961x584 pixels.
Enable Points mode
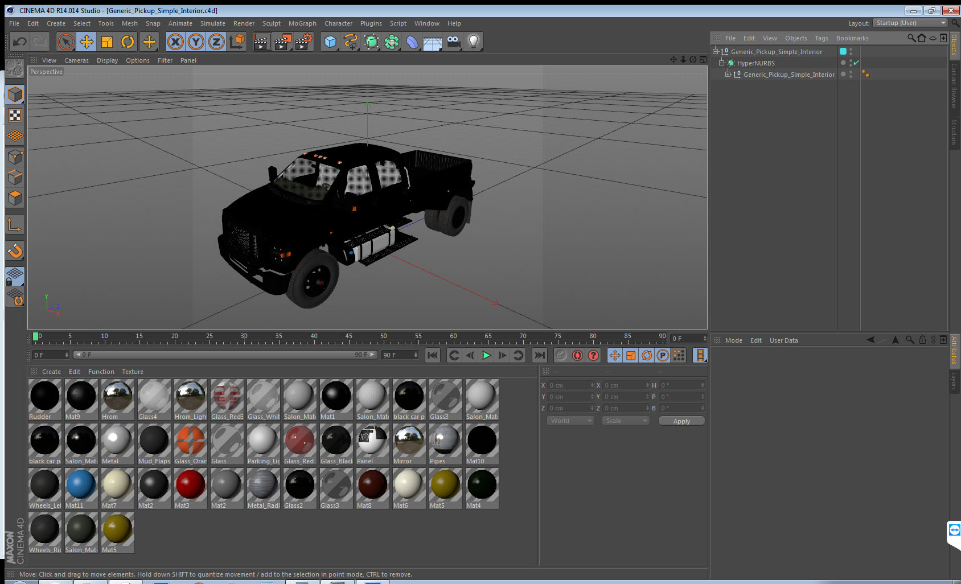coord(15,157)
